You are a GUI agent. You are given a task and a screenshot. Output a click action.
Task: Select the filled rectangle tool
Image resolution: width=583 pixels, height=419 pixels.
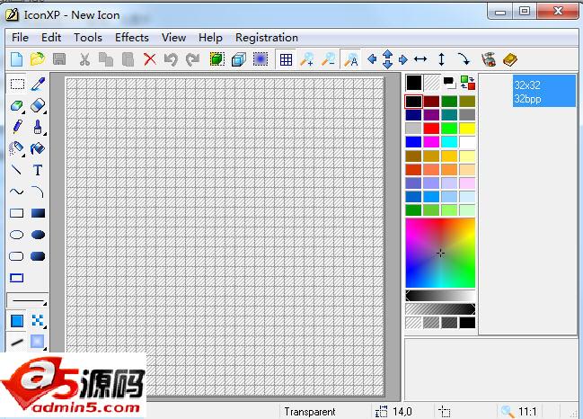38,213
